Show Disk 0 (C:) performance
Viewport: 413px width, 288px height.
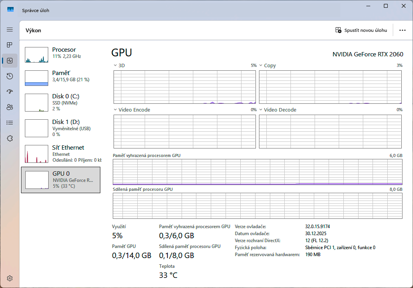point(61,102)
